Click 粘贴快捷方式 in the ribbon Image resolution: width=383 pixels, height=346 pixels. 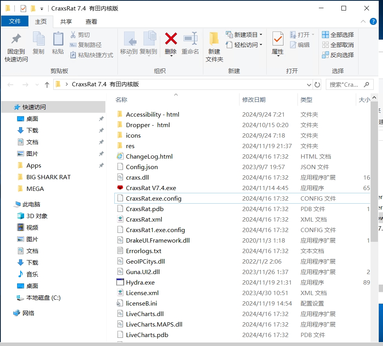click(x=92, y=55)
